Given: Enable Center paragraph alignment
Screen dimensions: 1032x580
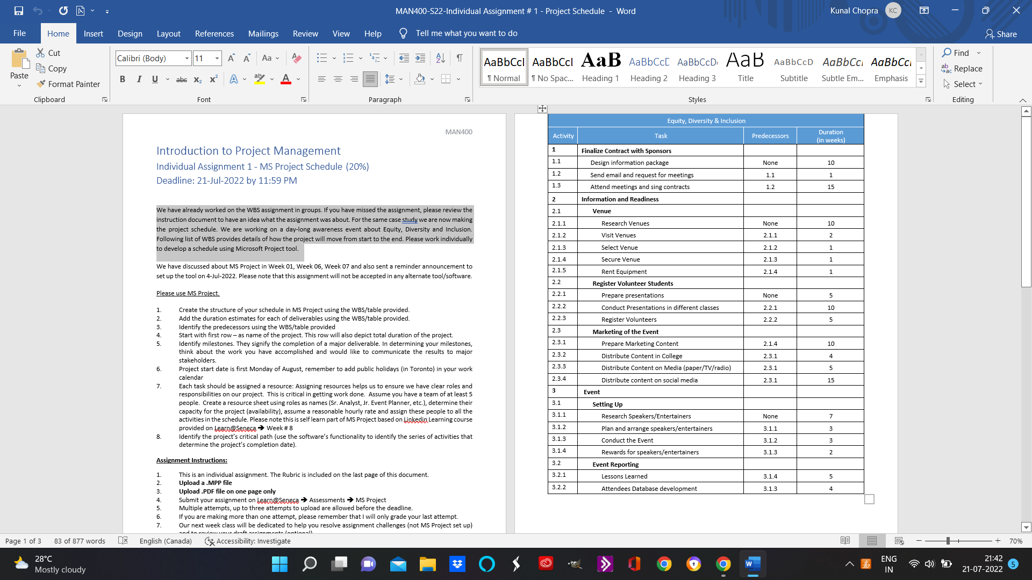Looking at the screenshot, I should [x=338, y=79].
